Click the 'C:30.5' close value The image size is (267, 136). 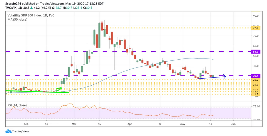click(x=88, y=8)
